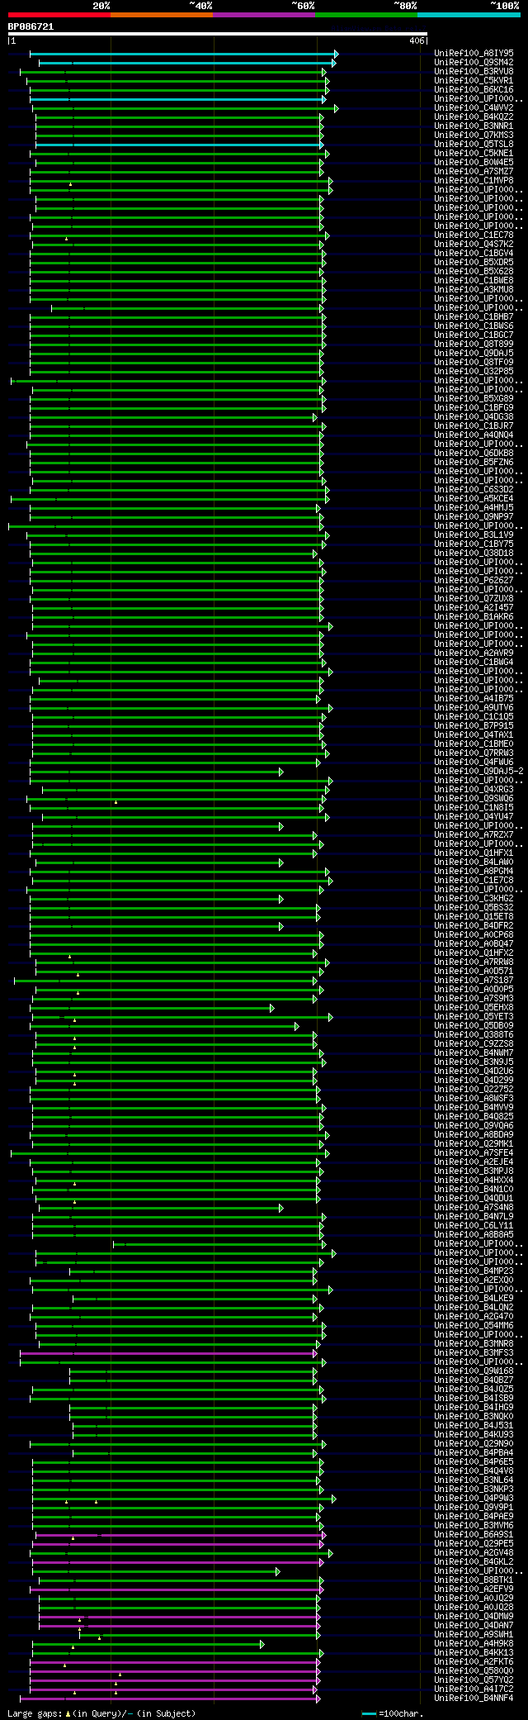Screen dimensions: 528x1720
Task: Click label UniRef100_B4MP23
Action: (474, 1271)
